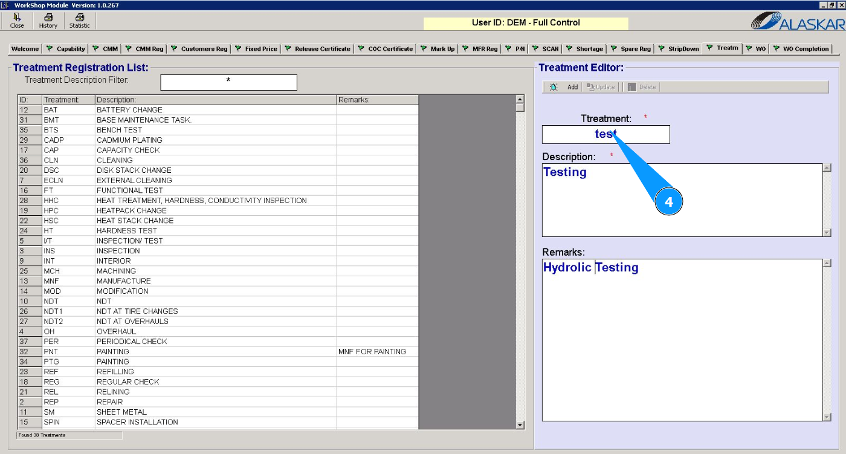
Task: Open the Capability tab
Action: tap(66, 49)
